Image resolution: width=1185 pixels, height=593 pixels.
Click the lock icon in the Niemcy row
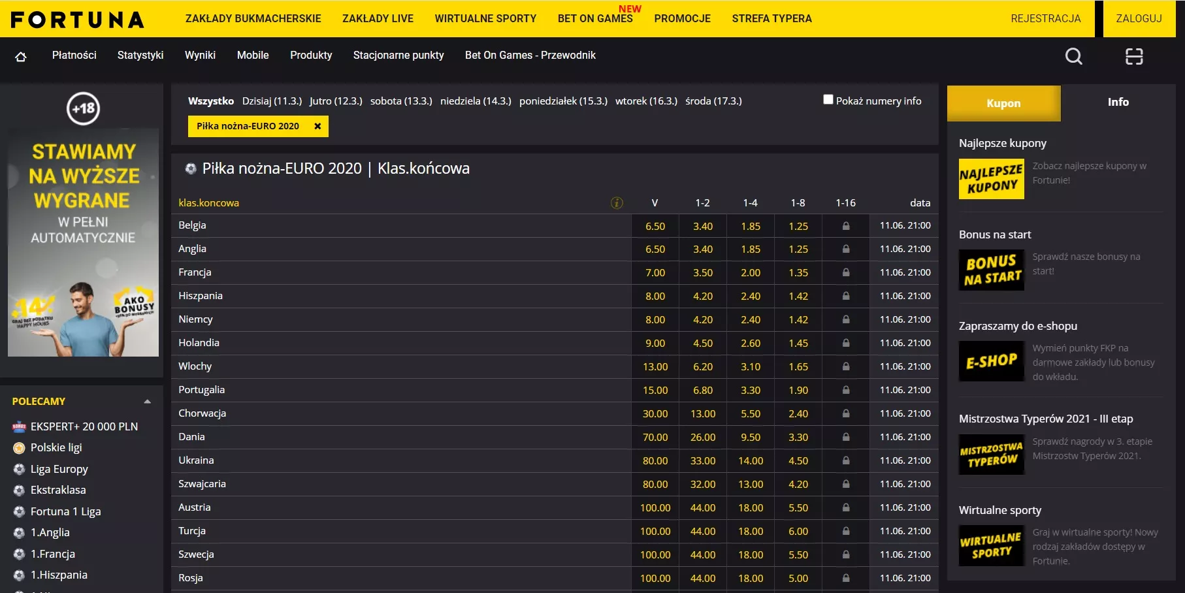point(846,319)
